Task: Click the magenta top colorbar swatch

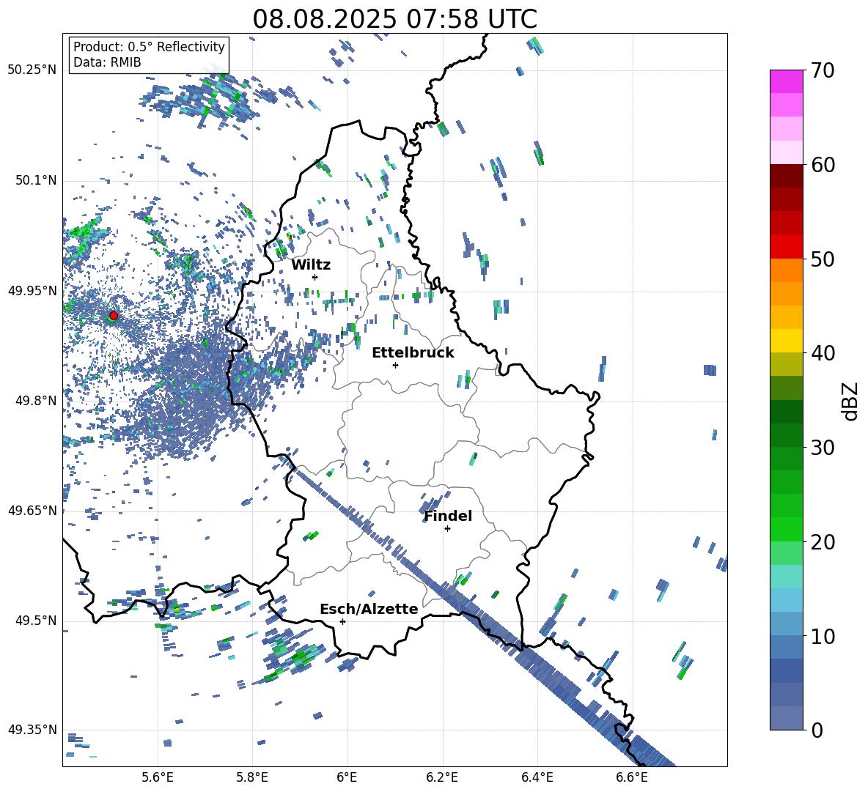Action: 786,81
